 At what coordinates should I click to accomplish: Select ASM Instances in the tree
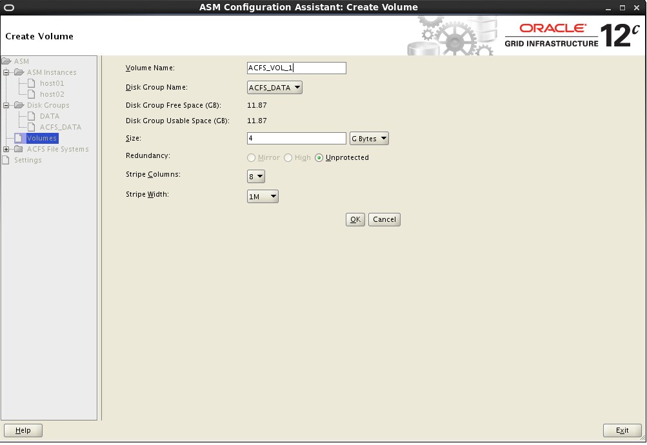pos(52,72)
